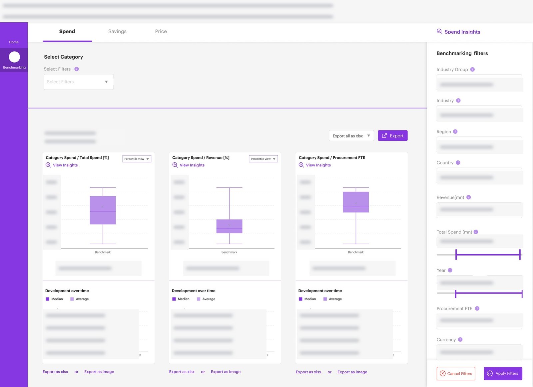Export Total Spend chart as image
Screen dimensions: 533x387
click(99, 372)
